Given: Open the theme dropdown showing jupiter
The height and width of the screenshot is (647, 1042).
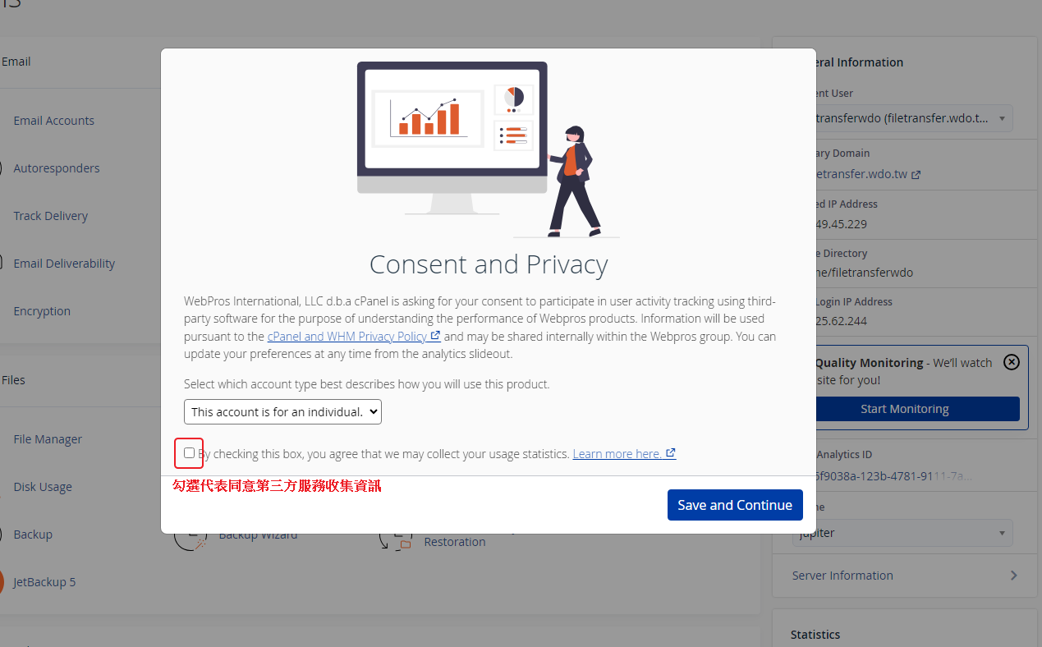Looking at the screenshot, I should pos(901,533).
